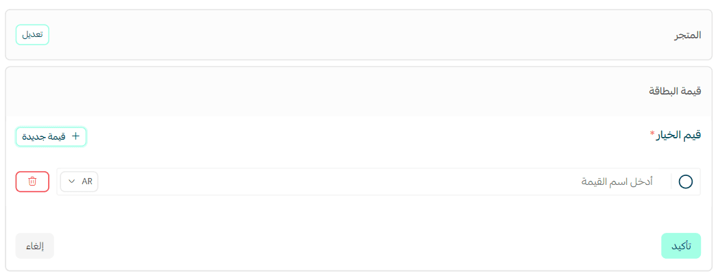
Task: Open the AR language dropdown
Action: [x=80, y=181]
